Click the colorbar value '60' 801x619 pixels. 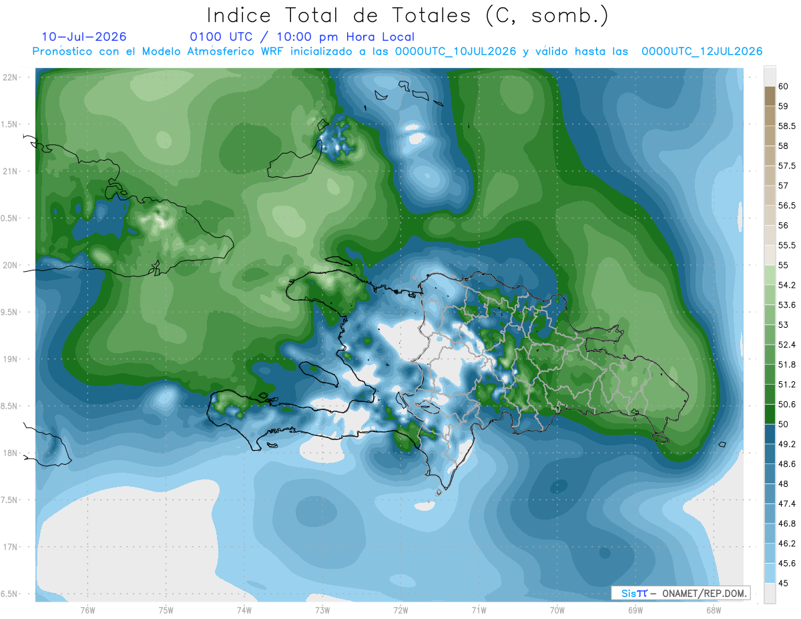pyautogui.click(x=783, y=86)
